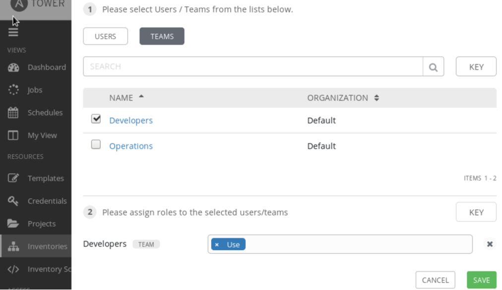Open the Projects folder icon
The width and height of the screenshot is (502, 290).
point(13,224)
